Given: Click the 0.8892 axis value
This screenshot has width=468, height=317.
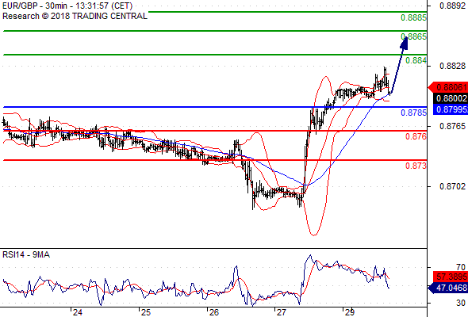Looking at the screenshot, I should coord(452,6).
